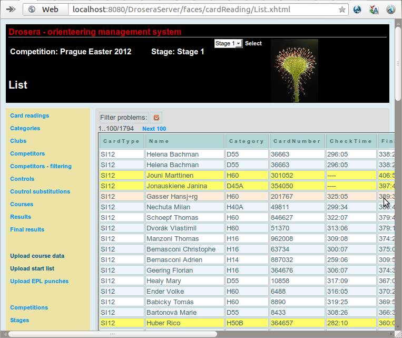Screen dimensions: 402x338
Task: Click check time 282:10
Action: (351, 323)
